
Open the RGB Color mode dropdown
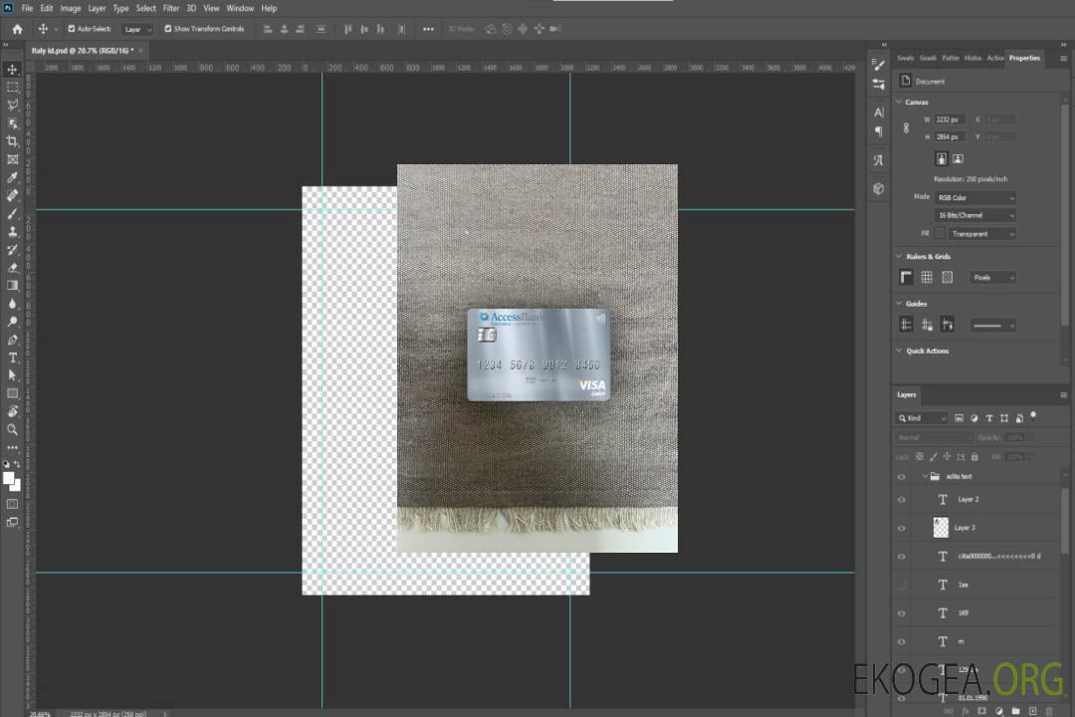coord(975,197)
